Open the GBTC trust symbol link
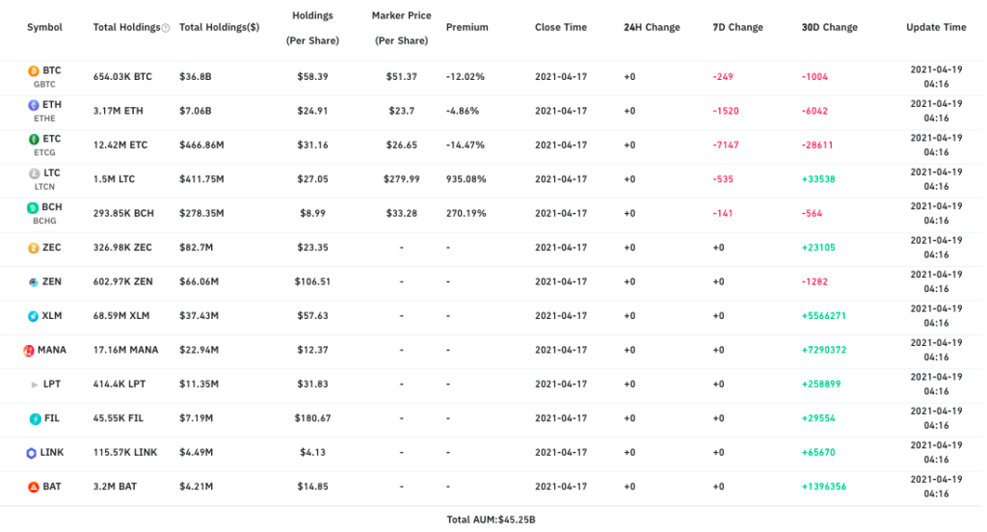This screenshot has height=532, width=987. click(45, 84)
